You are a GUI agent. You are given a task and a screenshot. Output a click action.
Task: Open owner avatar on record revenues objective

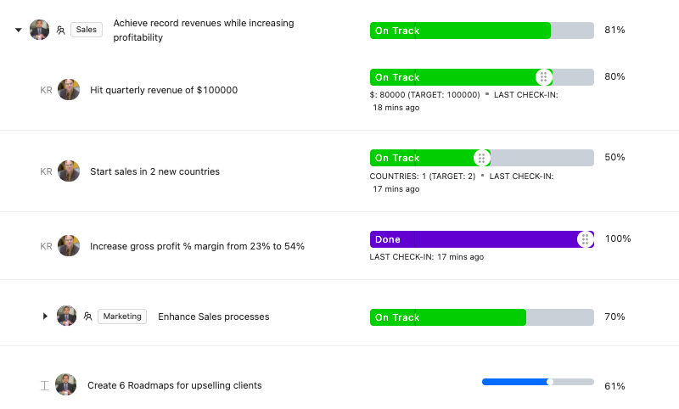tap(39, 30)
